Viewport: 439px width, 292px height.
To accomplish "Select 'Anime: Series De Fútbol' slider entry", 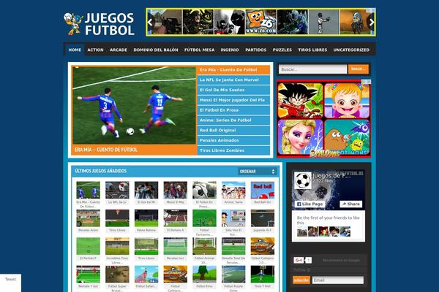I will click(233, 120).
